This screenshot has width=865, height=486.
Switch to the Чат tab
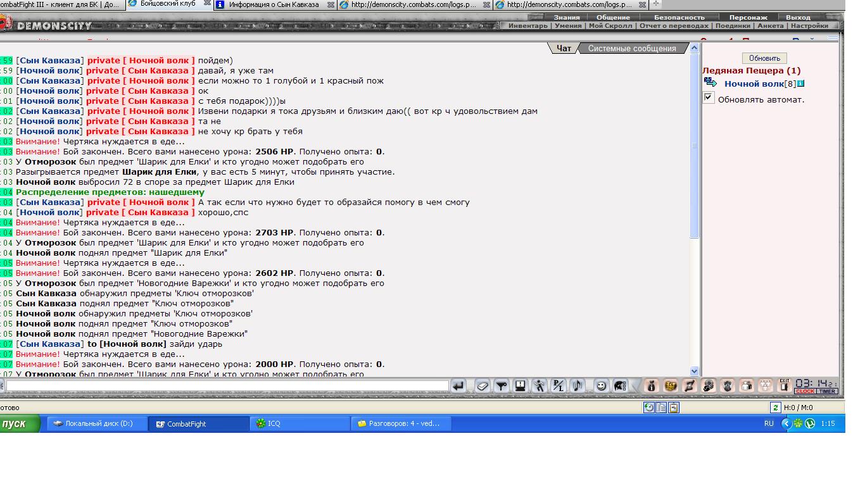(x=564, y=48)
